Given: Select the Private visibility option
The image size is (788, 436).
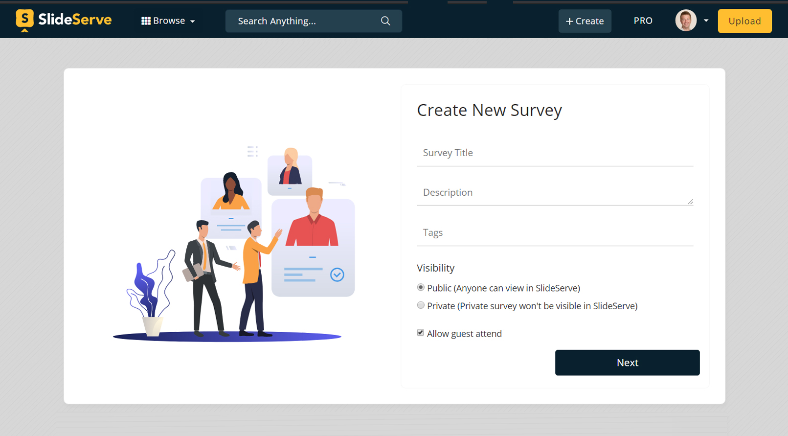Looking at the screenshot, I should pos(421,305).
